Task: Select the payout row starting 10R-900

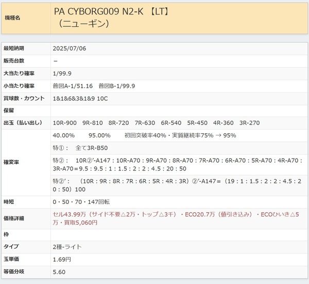Action: click(x=156, y=123)
